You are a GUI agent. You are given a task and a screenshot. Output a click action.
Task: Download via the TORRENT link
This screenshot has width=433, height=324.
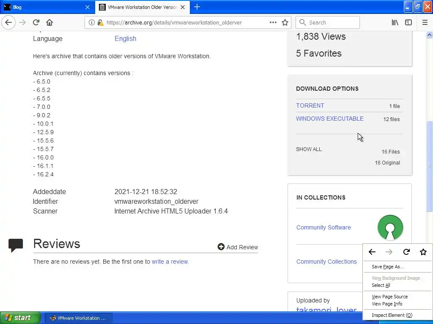310,105
